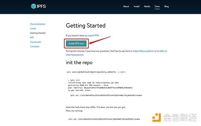The image size is (201, 126).
Task: Click the "Note the hash there may differ" sentence
Action: pyautogui.click(x=95, y=107)
